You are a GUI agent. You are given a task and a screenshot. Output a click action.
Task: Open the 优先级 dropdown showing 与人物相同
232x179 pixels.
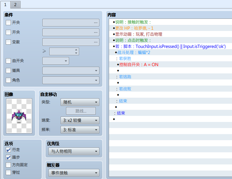(x=74, y=151)
